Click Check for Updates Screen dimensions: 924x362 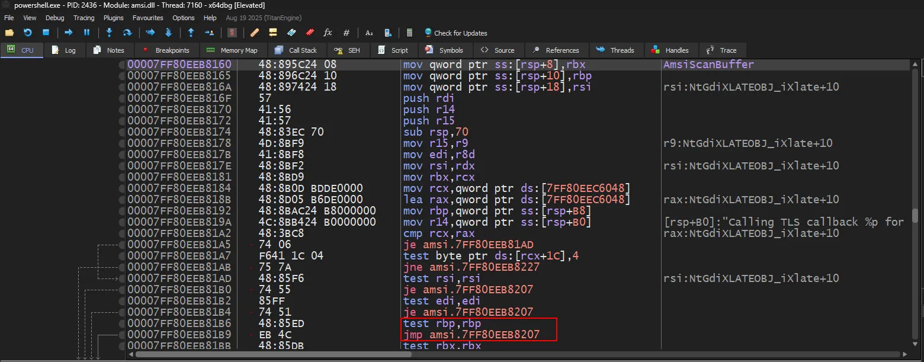coord(455,33)
